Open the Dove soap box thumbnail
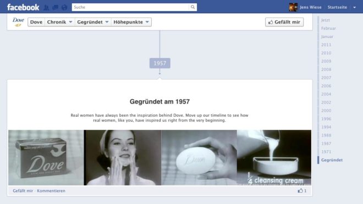Image resolution: width=363 pixels, height=204 pixels. (x=46, y=157)
